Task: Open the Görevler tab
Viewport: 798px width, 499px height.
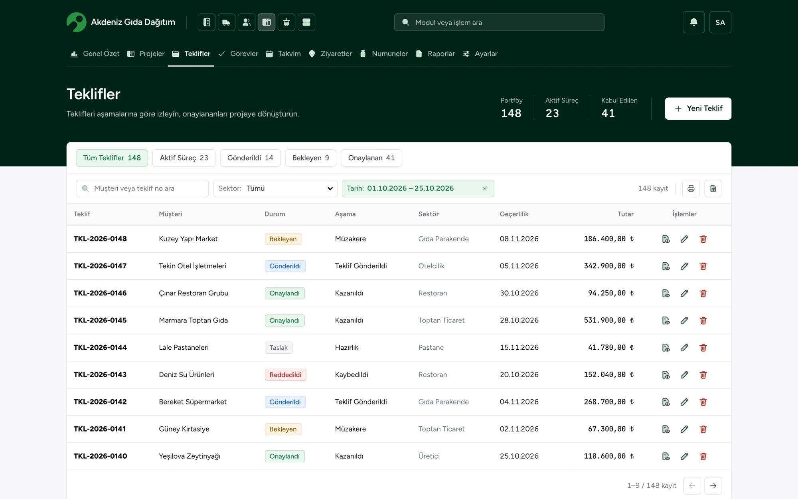Action: 238,53
